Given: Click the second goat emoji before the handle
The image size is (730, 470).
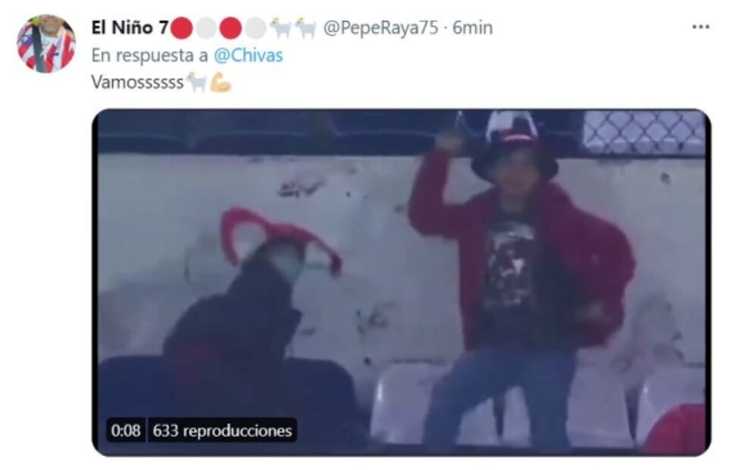Looking at the screenshot, I should coord(305,29).
